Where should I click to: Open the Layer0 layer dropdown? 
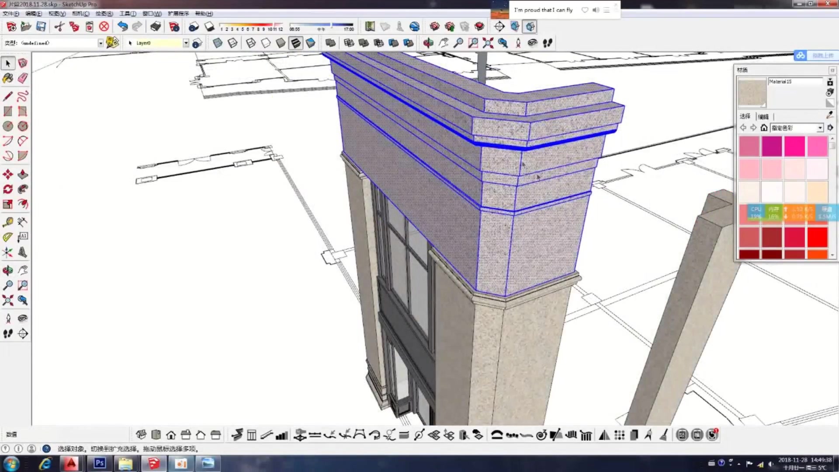click(186, 43)
